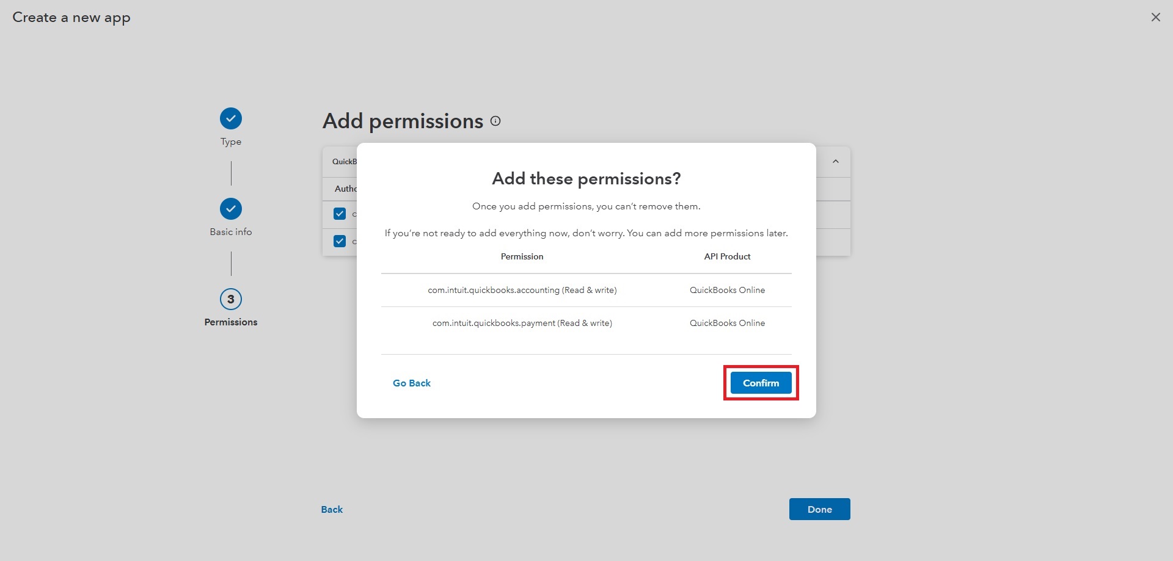Click the step 3 Permissions circle icon
Image resolution: width=1173 pixels, height=561 pixels.
click(231, 299)
